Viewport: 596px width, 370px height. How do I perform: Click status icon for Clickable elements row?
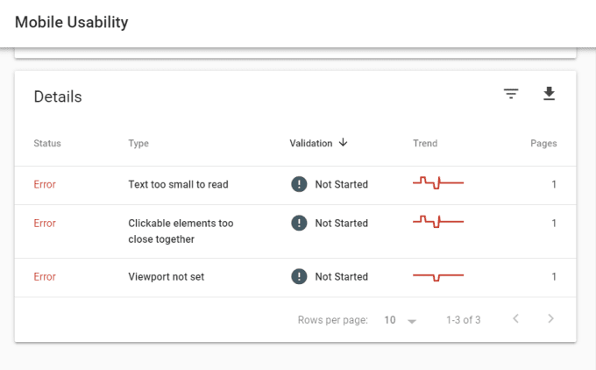(x=300, y=223)
